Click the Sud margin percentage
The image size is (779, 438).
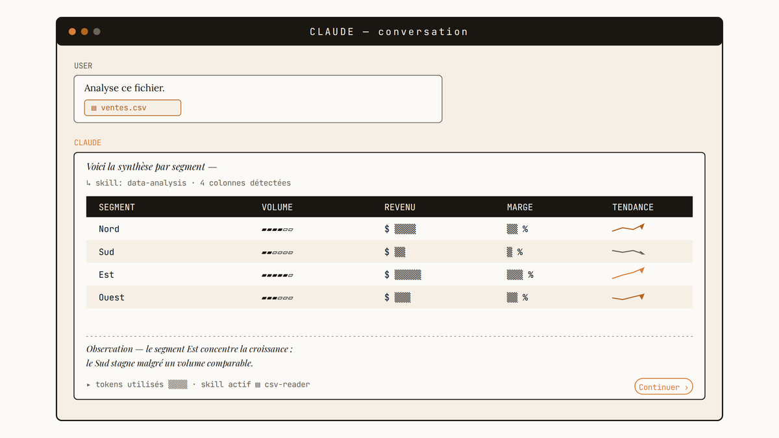coord(515,252)
